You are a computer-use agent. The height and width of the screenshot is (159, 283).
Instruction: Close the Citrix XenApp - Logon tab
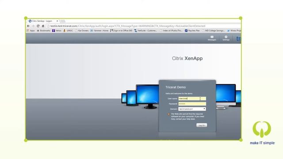[57, 21]
